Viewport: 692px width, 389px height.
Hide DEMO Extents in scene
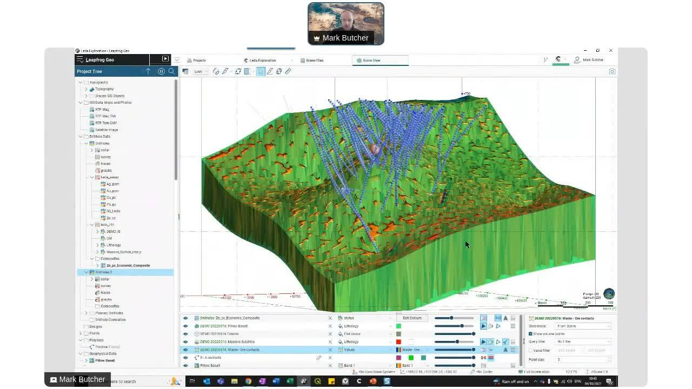click(x=185, y=334)
